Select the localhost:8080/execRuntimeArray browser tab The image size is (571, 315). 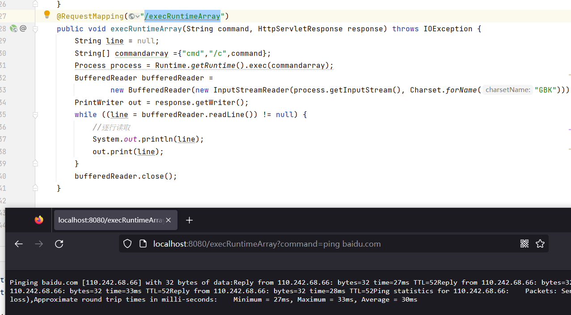click(x=116, y=220)
